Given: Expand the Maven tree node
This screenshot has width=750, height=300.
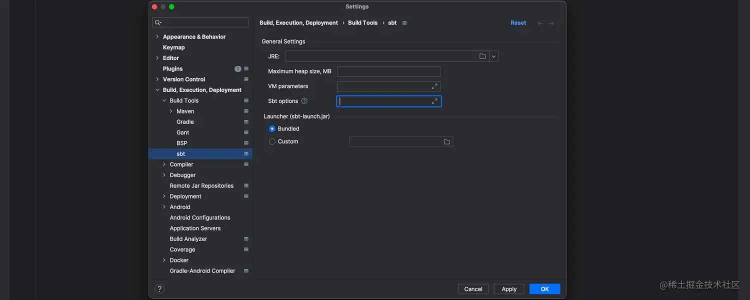Looking at the screenshot, I should [x=171, y=111].
